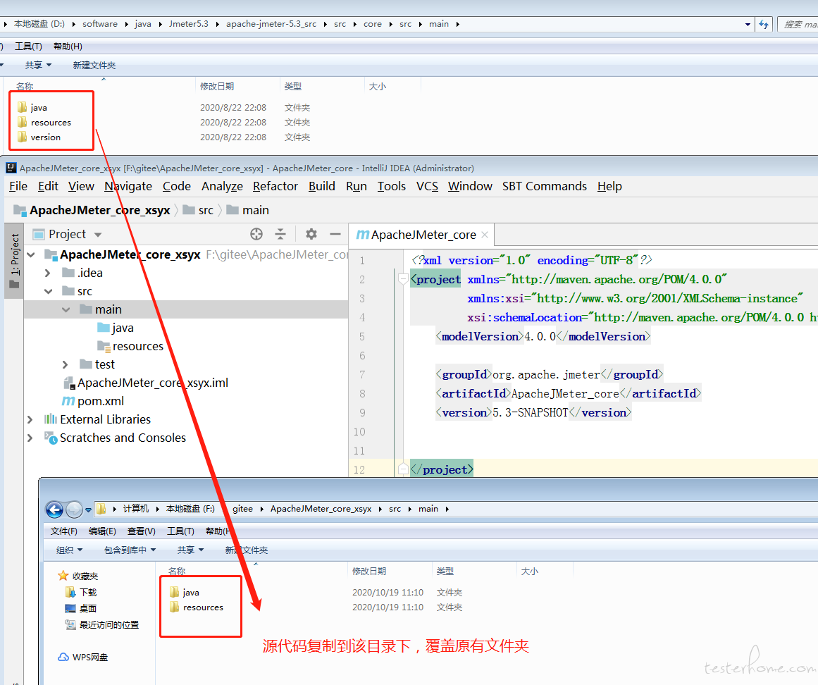This screenshot has height=685, width=818.
Task: Click the WPS网盘 cloud icon
Action: 63,658
